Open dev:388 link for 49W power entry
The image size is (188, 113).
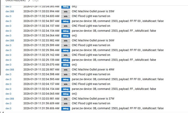10,70
